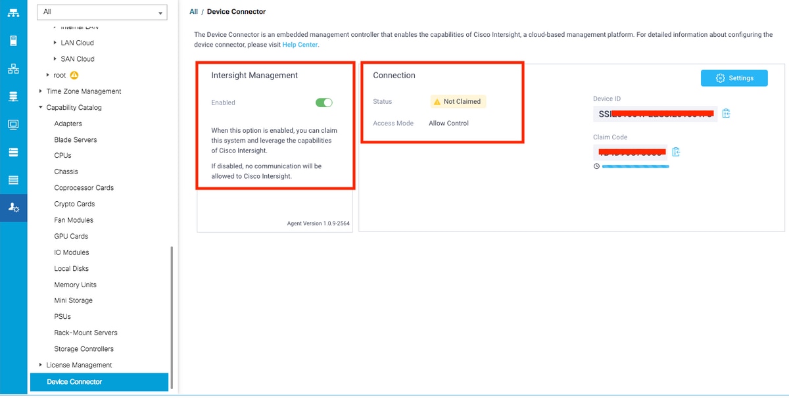Click the navigation tree vertical scrollbar
The image size is (789, 399).
pyautogui.click(x=172, y=318)
